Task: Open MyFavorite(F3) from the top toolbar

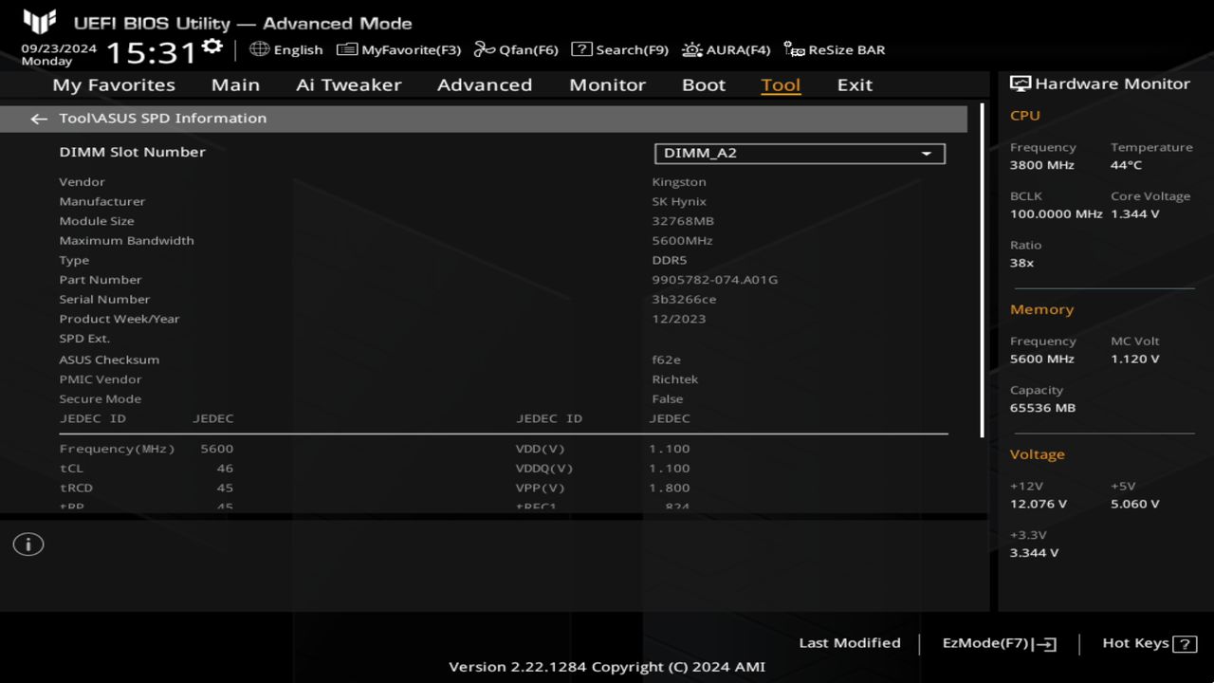Action: tap(398, 49)
